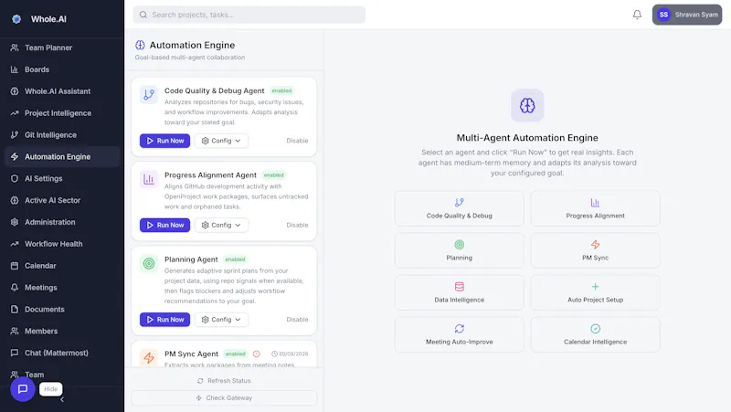
Task: Click the PM Sync Agent lightning icon
Action: [x=149, y=357]
